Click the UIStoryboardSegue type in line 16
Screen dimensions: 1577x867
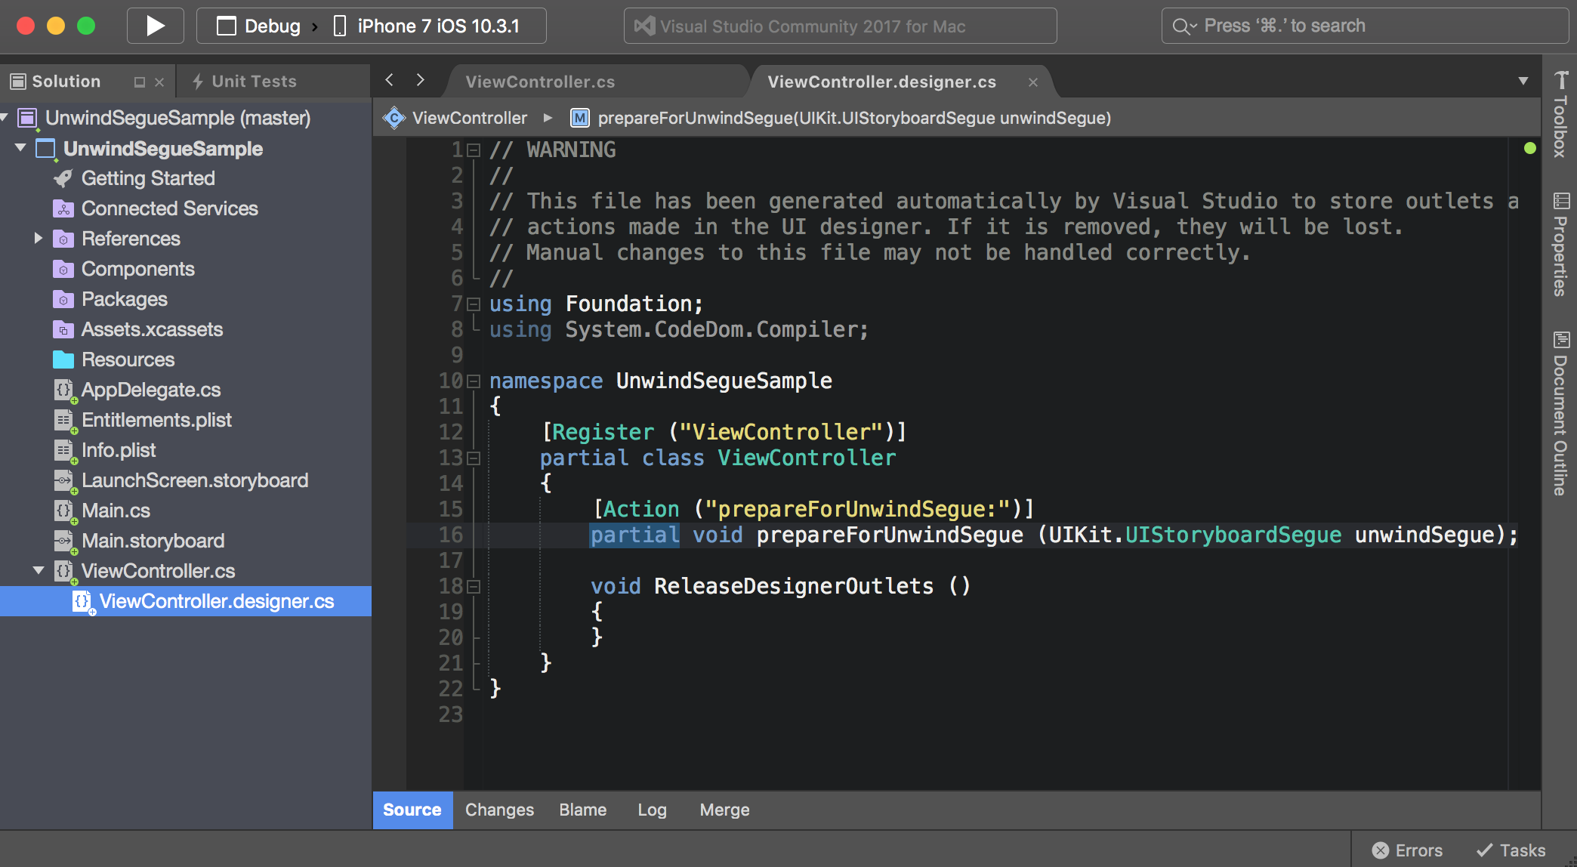[x=1233, y=535]
